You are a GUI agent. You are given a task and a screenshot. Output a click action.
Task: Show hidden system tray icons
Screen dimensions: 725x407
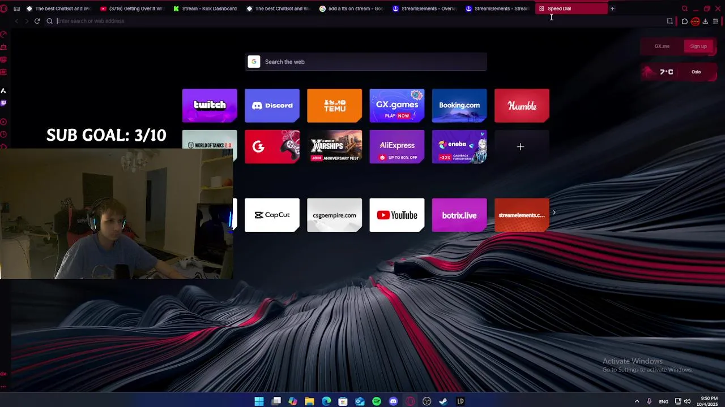tap(637, 401)
